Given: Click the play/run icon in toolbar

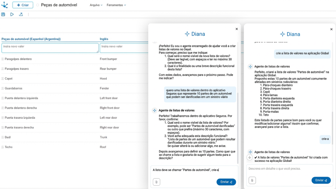Looking at the screenshot, I should pos(12,15).
